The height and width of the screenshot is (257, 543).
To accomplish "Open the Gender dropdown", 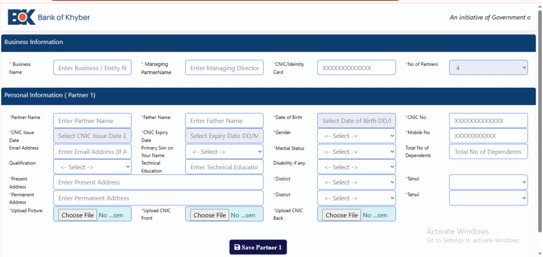I will (x=356, y=136).
